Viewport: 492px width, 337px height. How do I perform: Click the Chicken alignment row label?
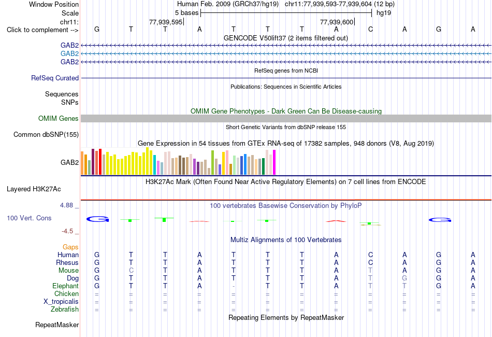click(66, 293)
